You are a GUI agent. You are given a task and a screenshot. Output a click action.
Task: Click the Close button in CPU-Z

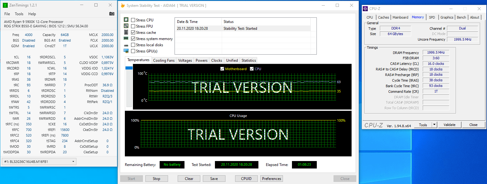click(473, 125)
